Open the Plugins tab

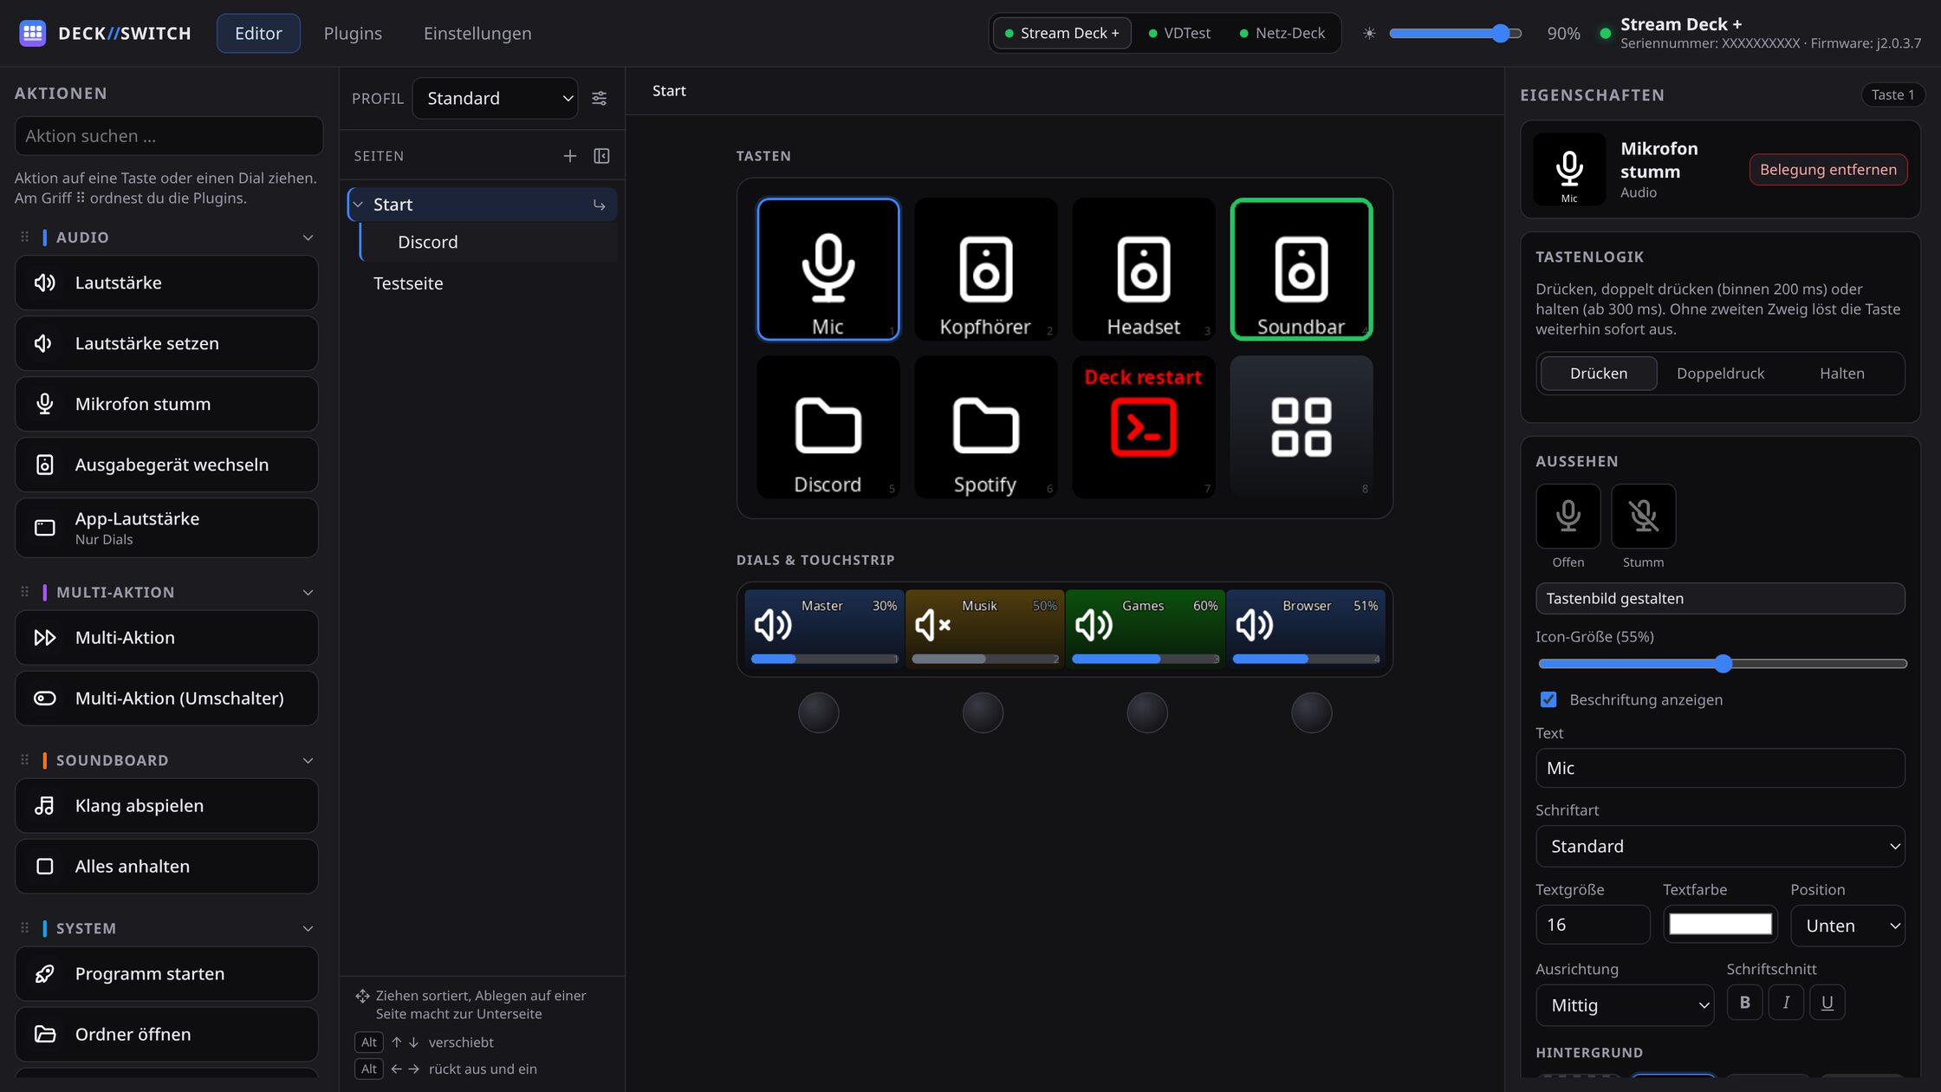(x=353, y=33)
